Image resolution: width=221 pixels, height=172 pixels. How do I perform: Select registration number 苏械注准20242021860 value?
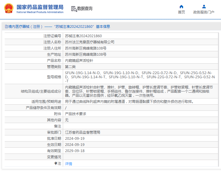click(x=83, y=36)
